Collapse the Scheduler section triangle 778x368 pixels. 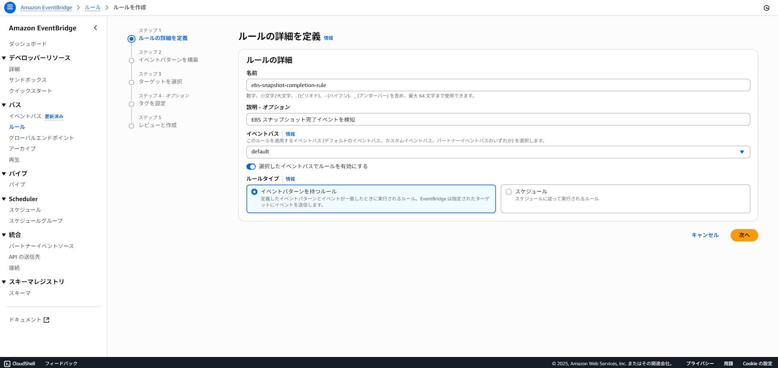(x=4, y=199)
